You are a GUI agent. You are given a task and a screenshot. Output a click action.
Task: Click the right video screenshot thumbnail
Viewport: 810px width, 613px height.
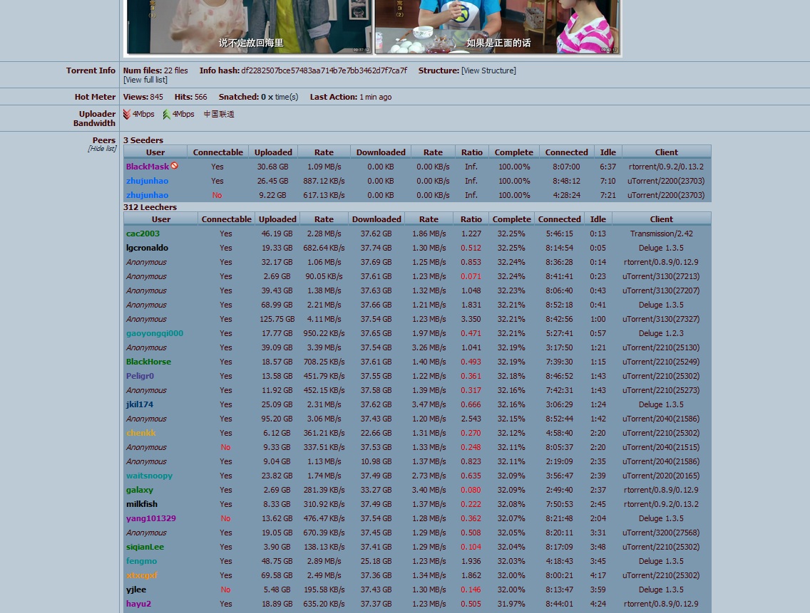(496, 26)
